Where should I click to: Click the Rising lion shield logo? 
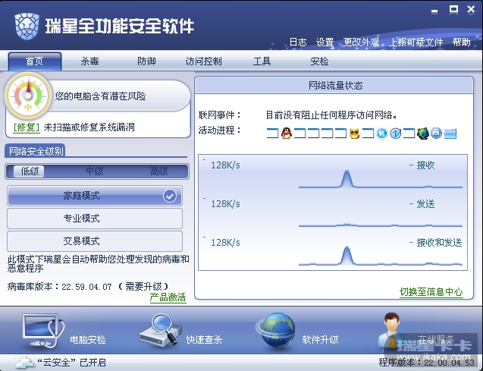(27, 26)
